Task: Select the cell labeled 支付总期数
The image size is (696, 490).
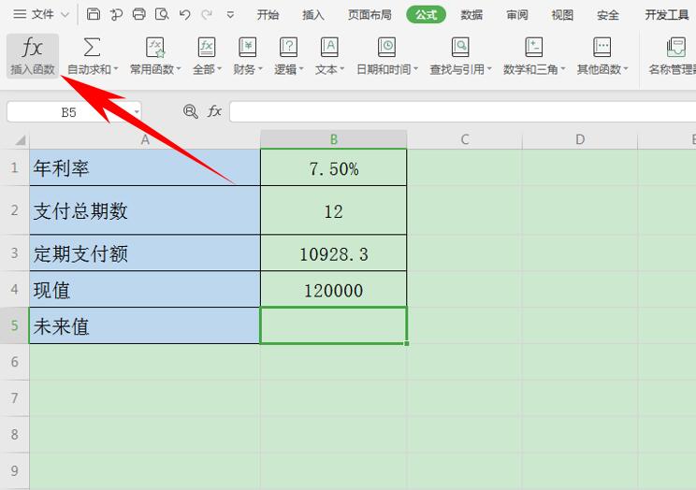Action: coord(145,210)
